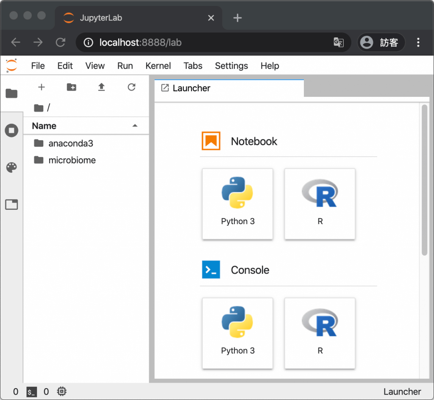Upload files using the upload arrow icon
Viewport: 434px width, 400px height.
click(101, 87)
